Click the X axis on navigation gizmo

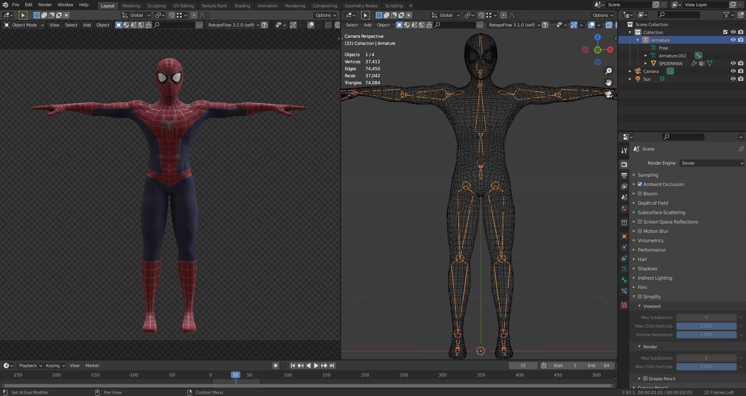click(610, 50)
